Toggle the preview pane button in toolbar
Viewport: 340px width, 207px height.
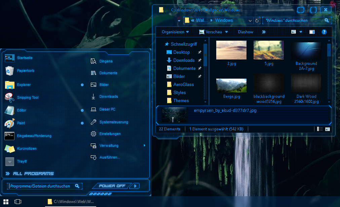[x=312, y=32]
